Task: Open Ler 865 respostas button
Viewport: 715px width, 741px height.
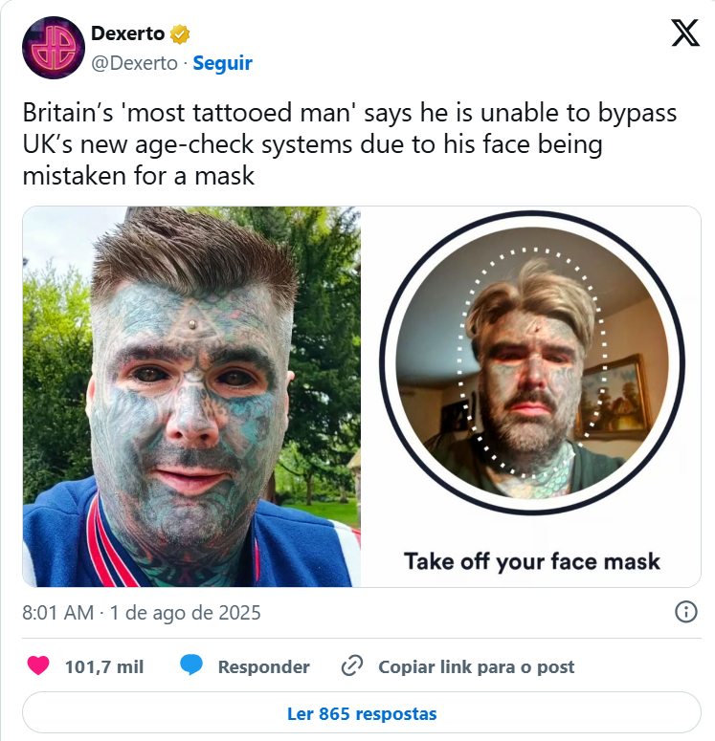Action: (x=362, y=713)
